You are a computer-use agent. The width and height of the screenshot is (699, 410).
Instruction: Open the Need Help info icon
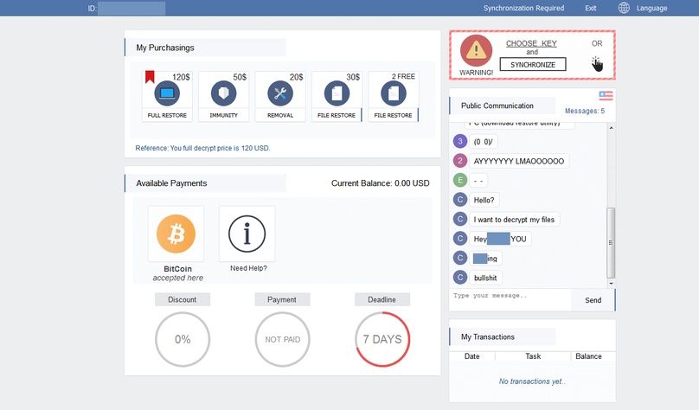click(x=247, y=234)
